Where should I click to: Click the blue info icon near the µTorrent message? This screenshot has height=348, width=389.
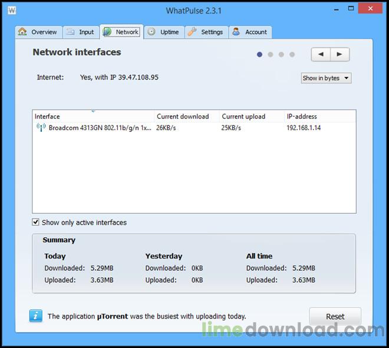(x=36, y=316)
